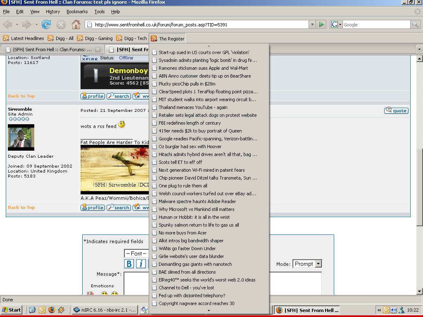
Task: Open the Bookmarks menu
Action: coord(77,12)
